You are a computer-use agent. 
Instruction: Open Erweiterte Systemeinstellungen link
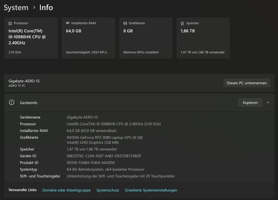coord(151,190)
